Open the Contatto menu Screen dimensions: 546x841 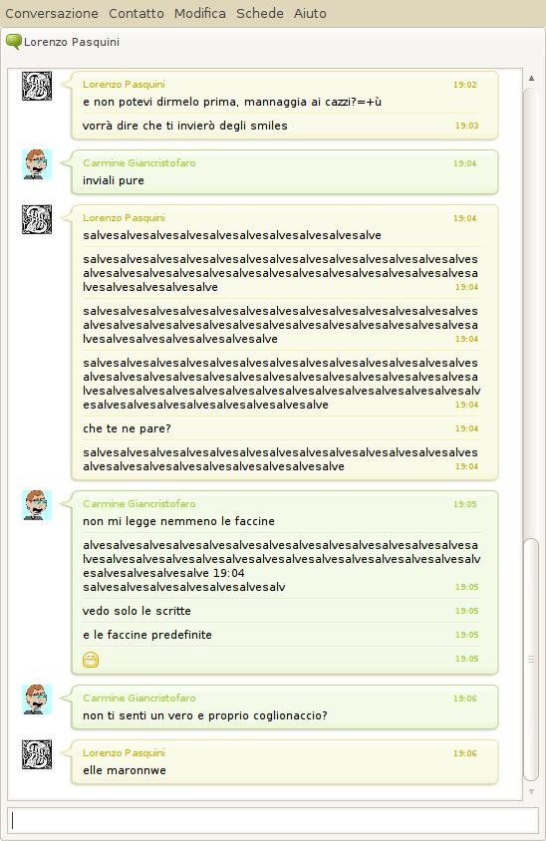coord(136,13)
